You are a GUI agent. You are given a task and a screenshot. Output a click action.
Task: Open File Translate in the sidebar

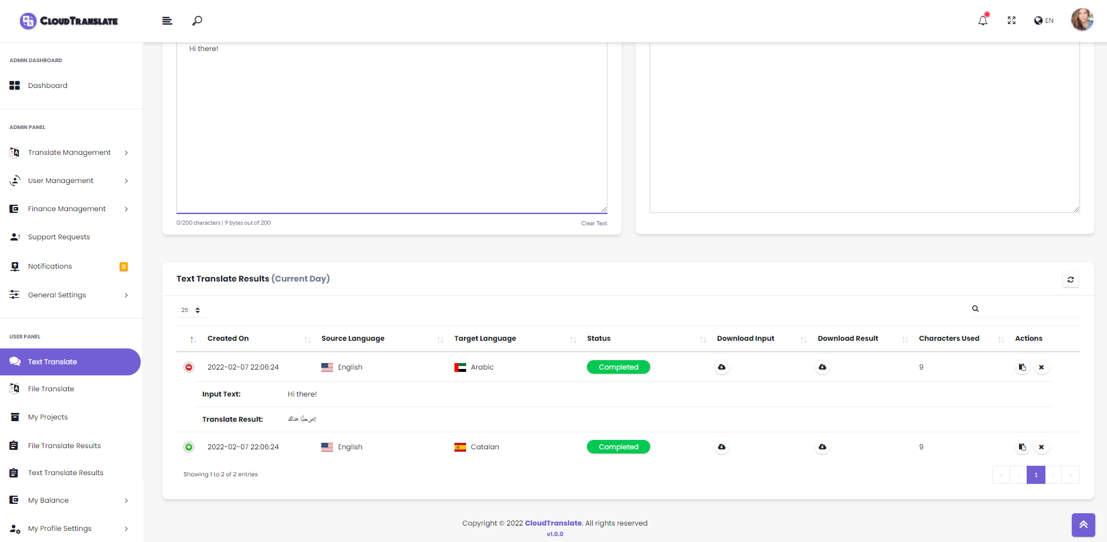coord(51,389)
